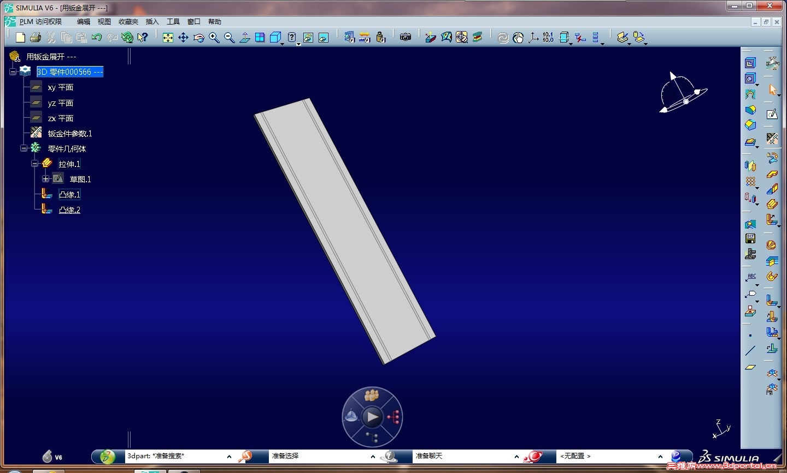This screenshot has height=473, width=787.
Task: Open the 编辑 menu
Action: pos(84,22)
